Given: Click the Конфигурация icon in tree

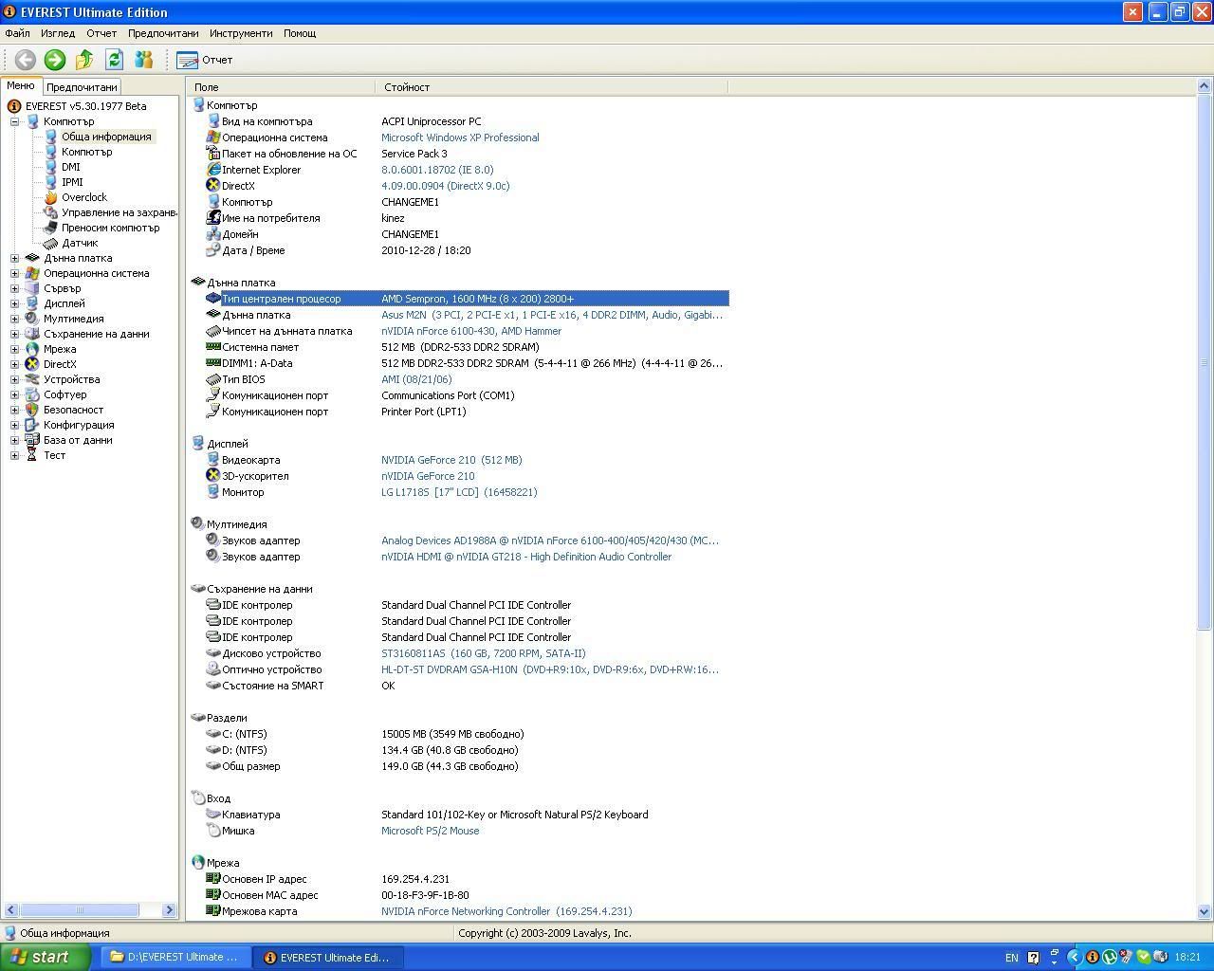Looking at the screenshot, I should pyautogui.click(x=32, y=425).
